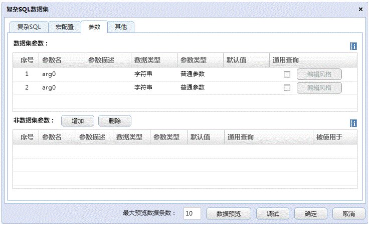Close the 复杂SQL数据集 dialog
The width and height of the screenshot is (370, 226).
coord(360,9)
